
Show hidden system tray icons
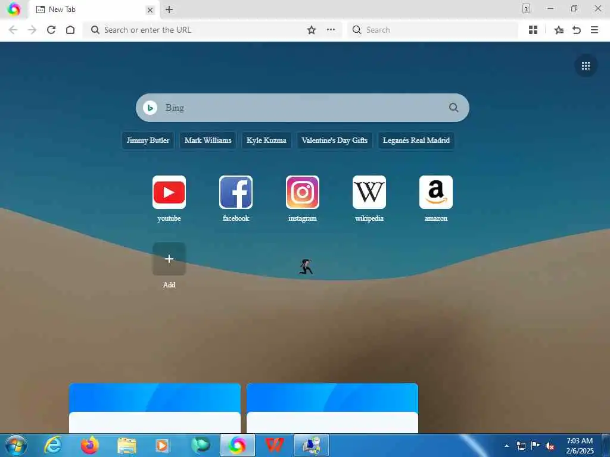[x=506, y=446]
